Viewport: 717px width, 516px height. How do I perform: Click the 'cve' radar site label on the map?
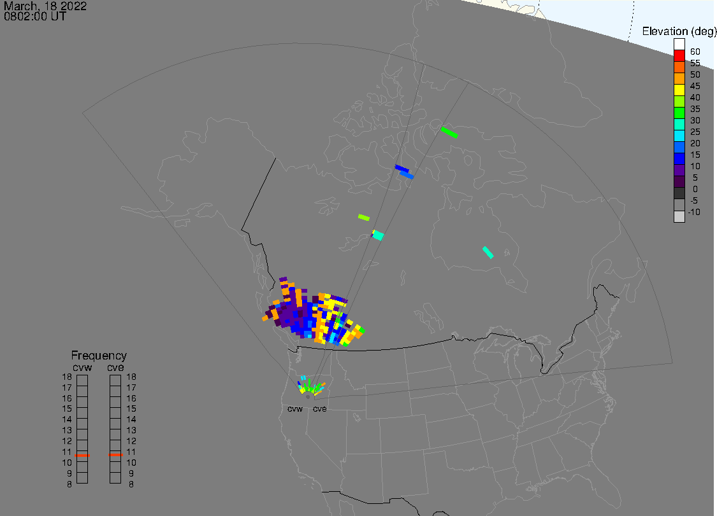[x=320, y=408]
